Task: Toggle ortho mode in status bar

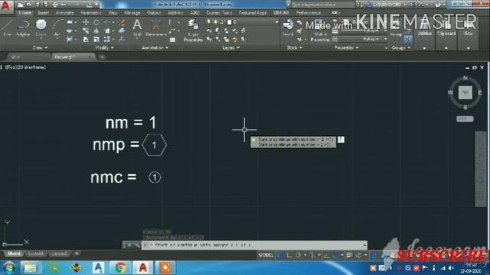Action: tap(289, 255)
